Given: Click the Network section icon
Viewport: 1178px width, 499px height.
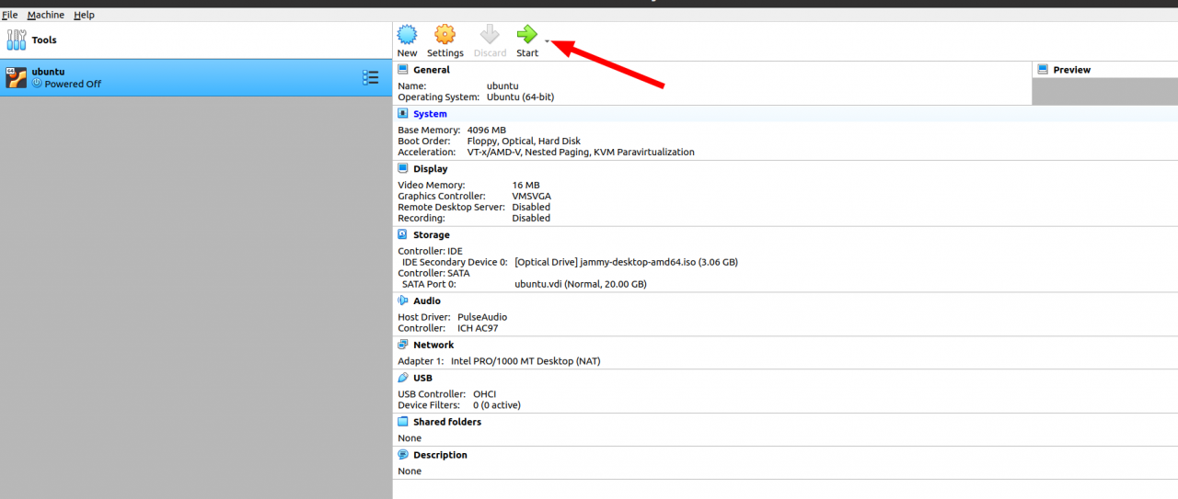Looking at the screenshot, I should [403, 345].
